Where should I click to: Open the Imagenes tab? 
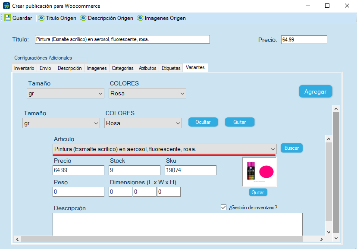[97, 68]
